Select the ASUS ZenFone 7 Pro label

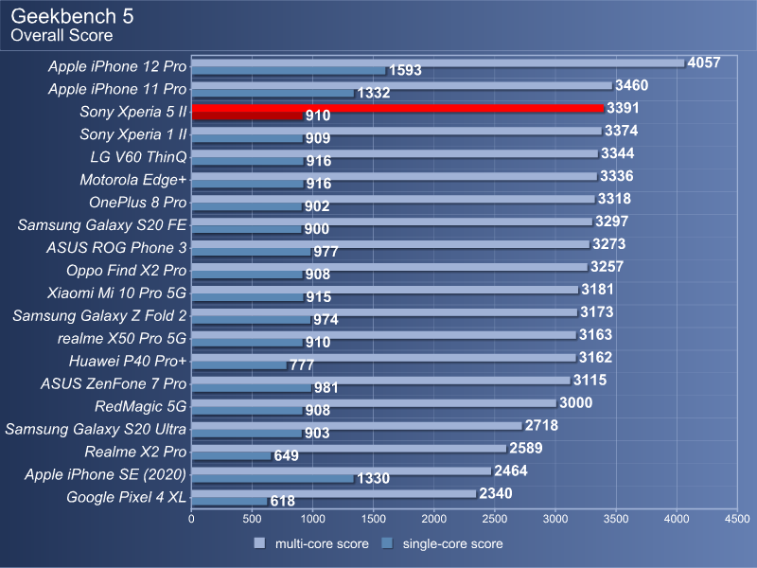(x=114, y=384)
